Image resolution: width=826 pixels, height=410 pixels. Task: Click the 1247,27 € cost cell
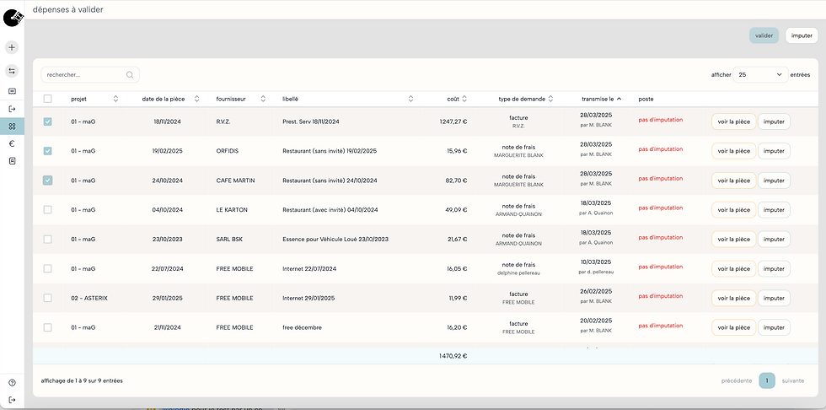tap(453, 121)
